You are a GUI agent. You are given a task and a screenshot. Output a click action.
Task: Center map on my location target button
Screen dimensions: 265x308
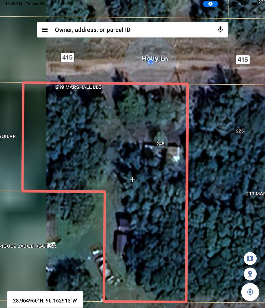[250, 292]
